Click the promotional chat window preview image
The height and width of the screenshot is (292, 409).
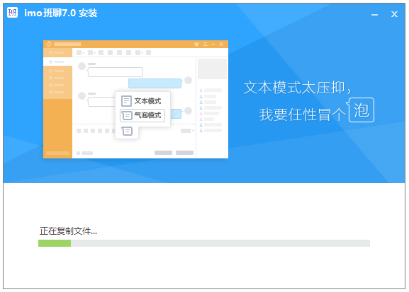(x=135, y=99)
